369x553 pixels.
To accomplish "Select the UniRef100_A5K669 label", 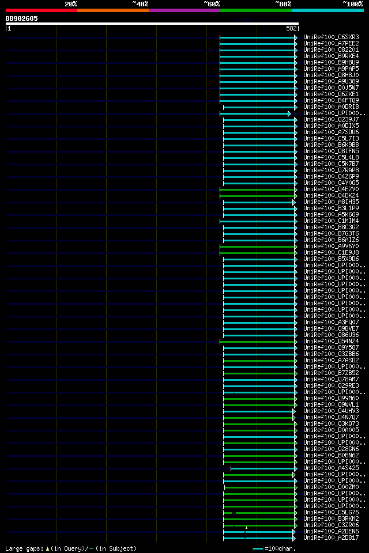I will [x=331, y=215].
